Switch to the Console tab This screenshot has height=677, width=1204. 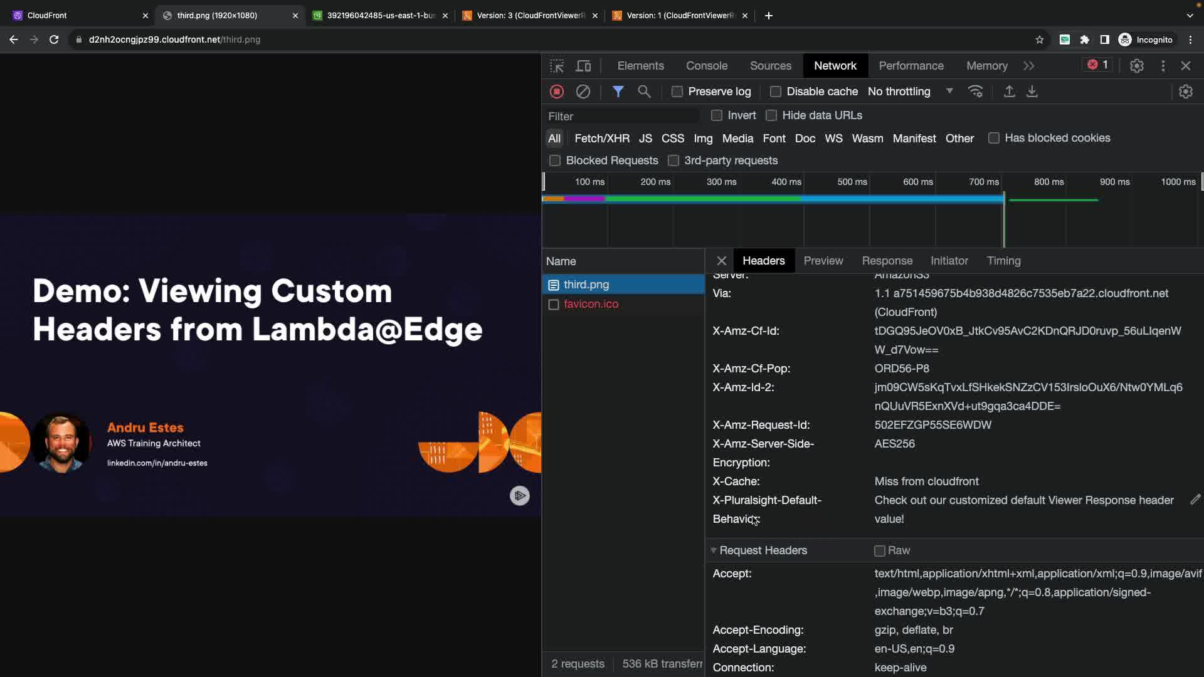pyautogui.click(x=706, y=66)
